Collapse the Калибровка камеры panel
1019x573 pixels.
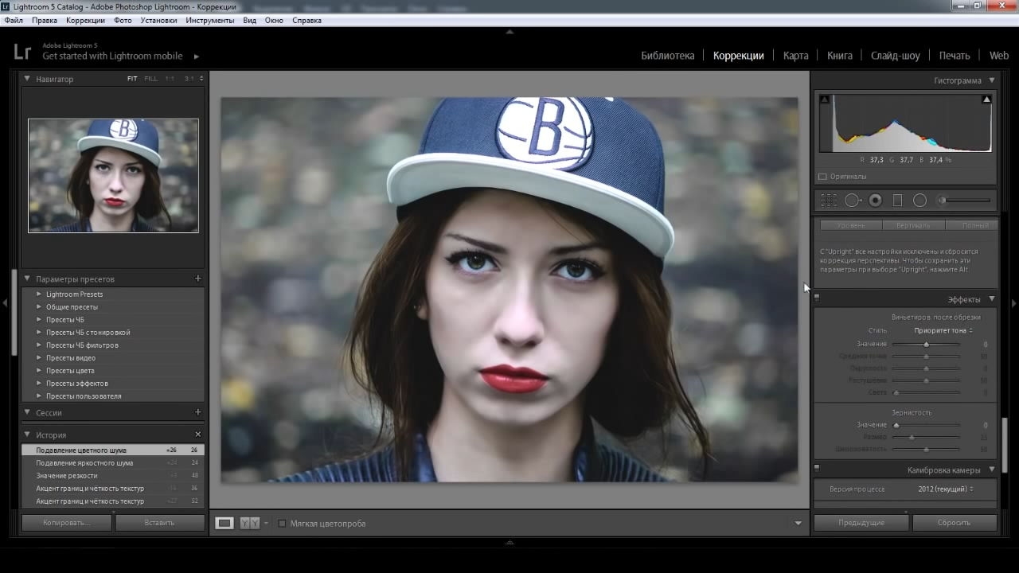click(x=992, y=470)
